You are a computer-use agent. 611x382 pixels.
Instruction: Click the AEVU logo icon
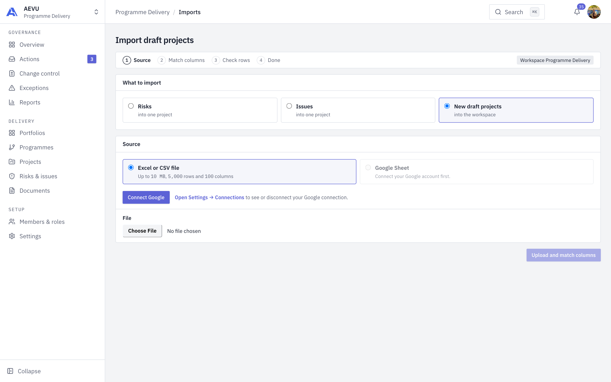click(x=12, y=12)
